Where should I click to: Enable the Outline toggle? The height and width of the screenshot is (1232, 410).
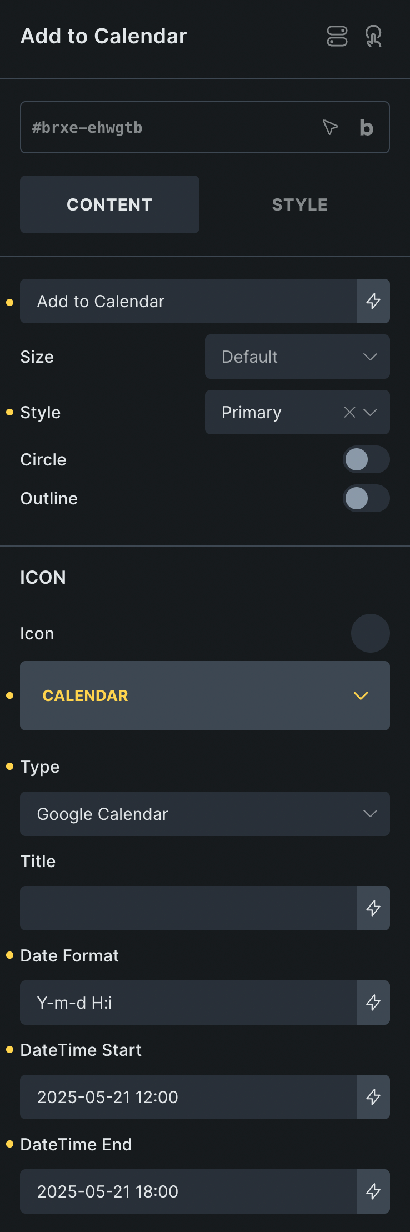coord(366,498)
